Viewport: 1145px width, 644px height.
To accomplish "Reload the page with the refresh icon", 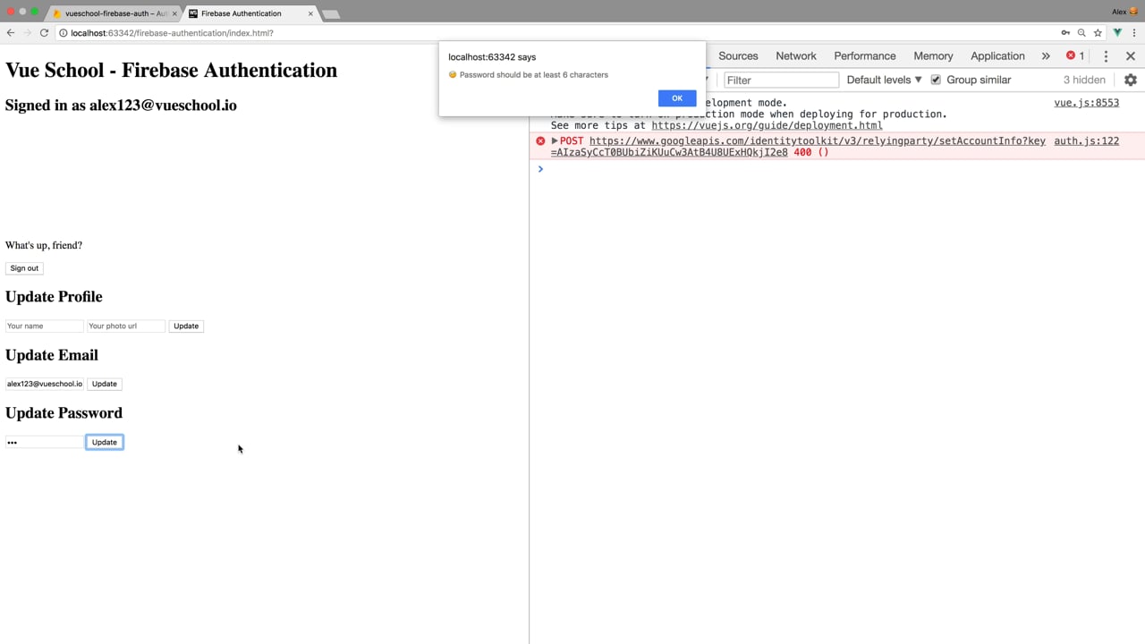I will 44,33.
